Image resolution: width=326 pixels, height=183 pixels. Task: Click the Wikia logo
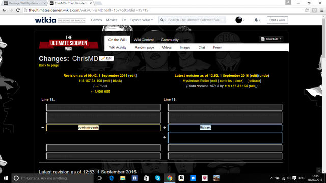[x=45, y=20]
